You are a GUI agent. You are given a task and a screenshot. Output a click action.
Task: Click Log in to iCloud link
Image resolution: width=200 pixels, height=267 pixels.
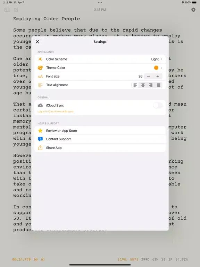tap(56, 112)
